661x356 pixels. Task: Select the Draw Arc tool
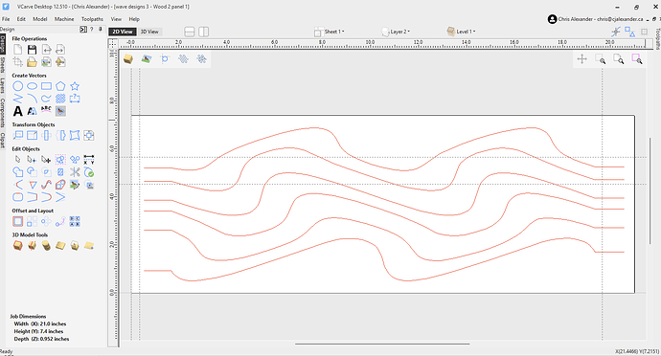[x=32, y=99]
